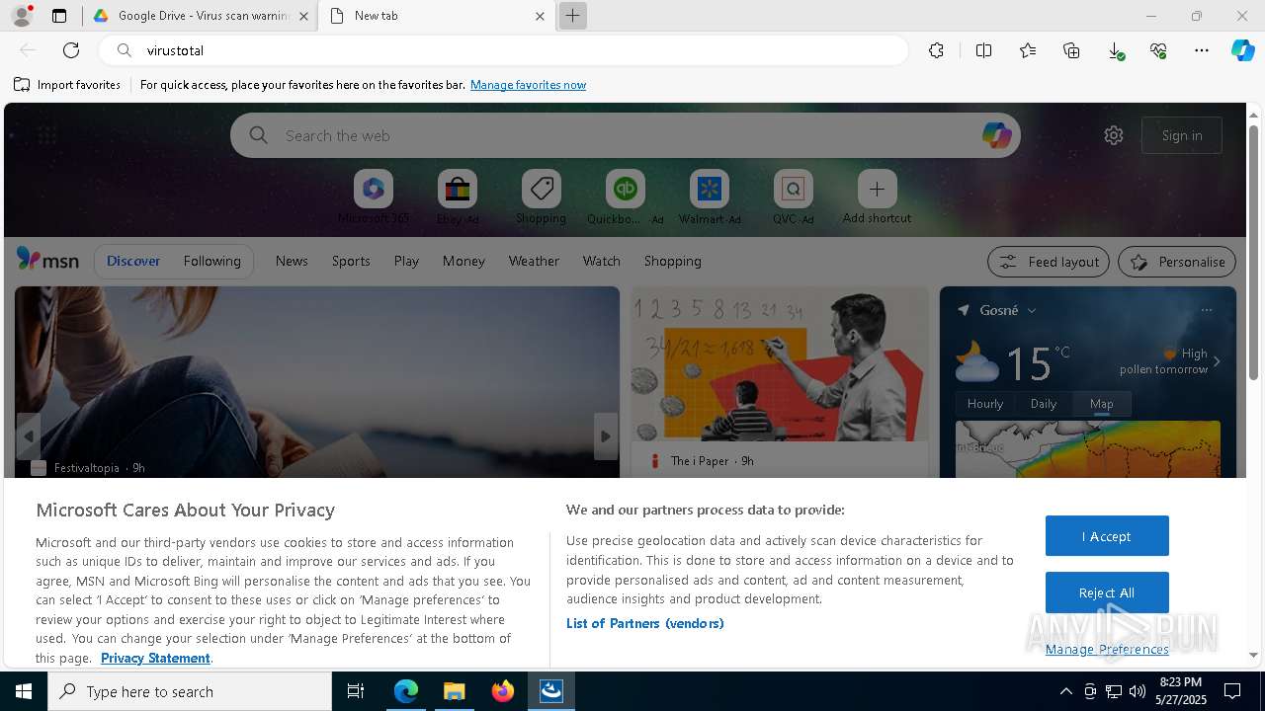Show previous story in carousel
Viewport: 1265px width, 711px height.
click(29, 436)
